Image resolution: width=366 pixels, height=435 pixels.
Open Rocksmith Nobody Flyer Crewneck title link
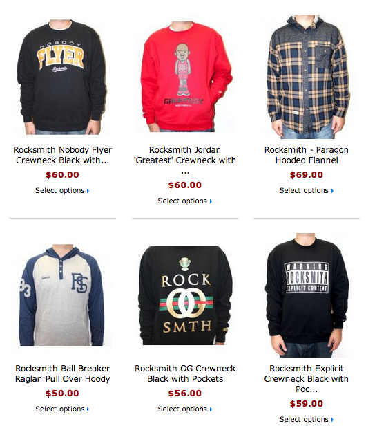coord(62,155)
